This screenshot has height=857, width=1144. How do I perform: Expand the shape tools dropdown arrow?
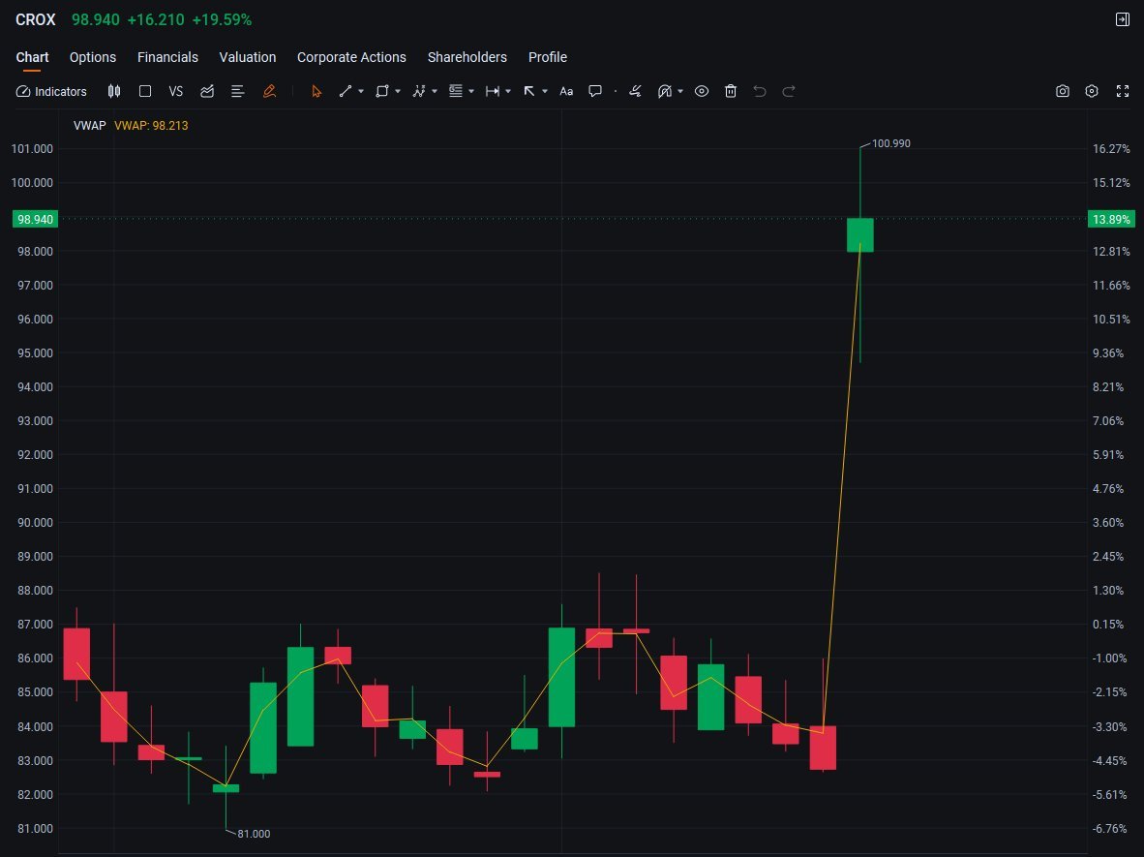click(x=398, y=91)
